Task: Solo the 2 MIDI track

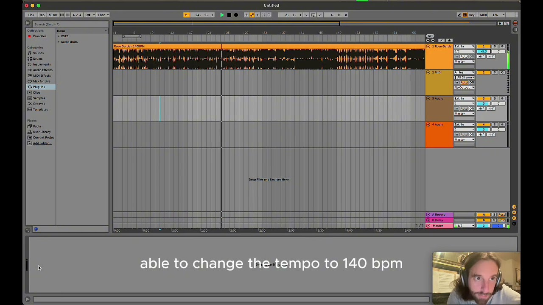Action: coord(495,72)
